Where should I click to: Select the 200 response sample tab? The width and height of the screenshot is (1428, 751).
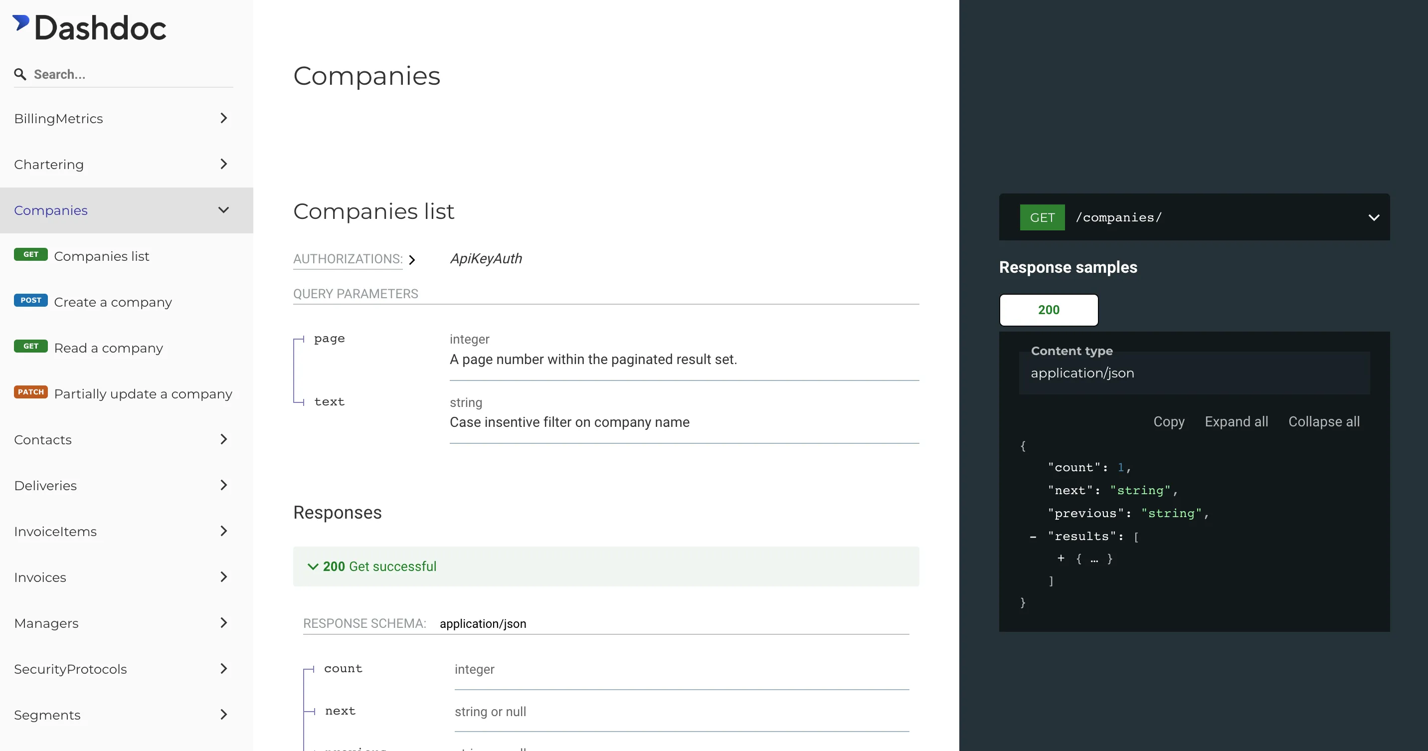1048,310
